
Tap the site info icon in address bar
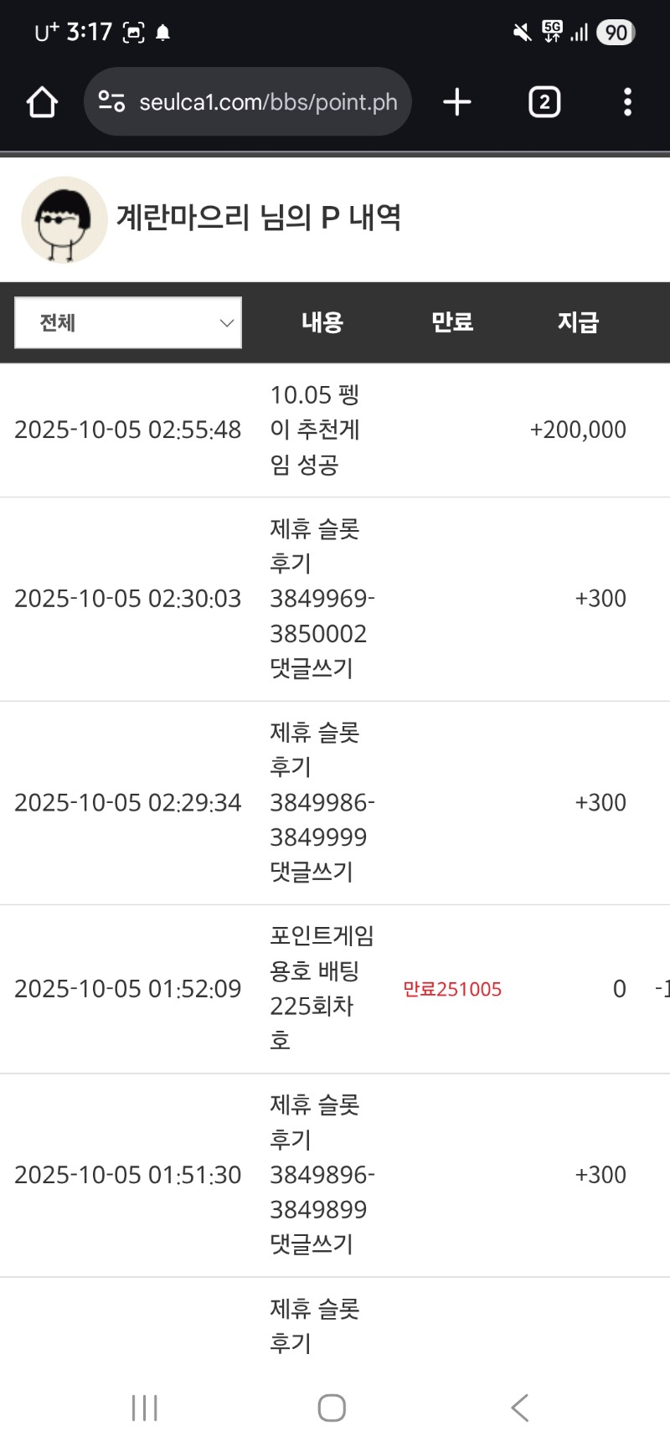point(111,102)
